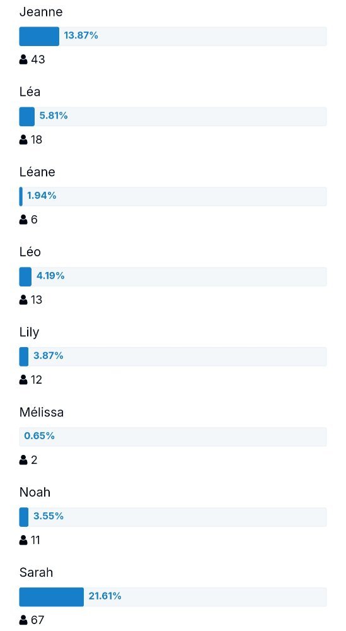Click the person icon next to Léane's 6 votes
This screenshot has width=346, height=631.
click(x=23, y=220)
